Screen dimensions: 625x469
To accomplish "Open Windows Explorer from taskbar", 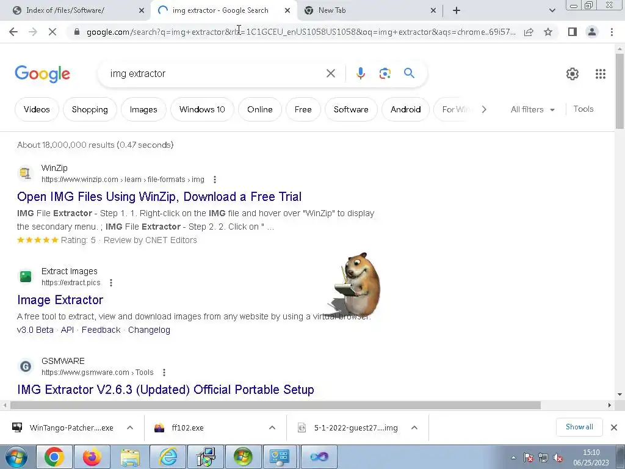I will (x=130, y=457).
